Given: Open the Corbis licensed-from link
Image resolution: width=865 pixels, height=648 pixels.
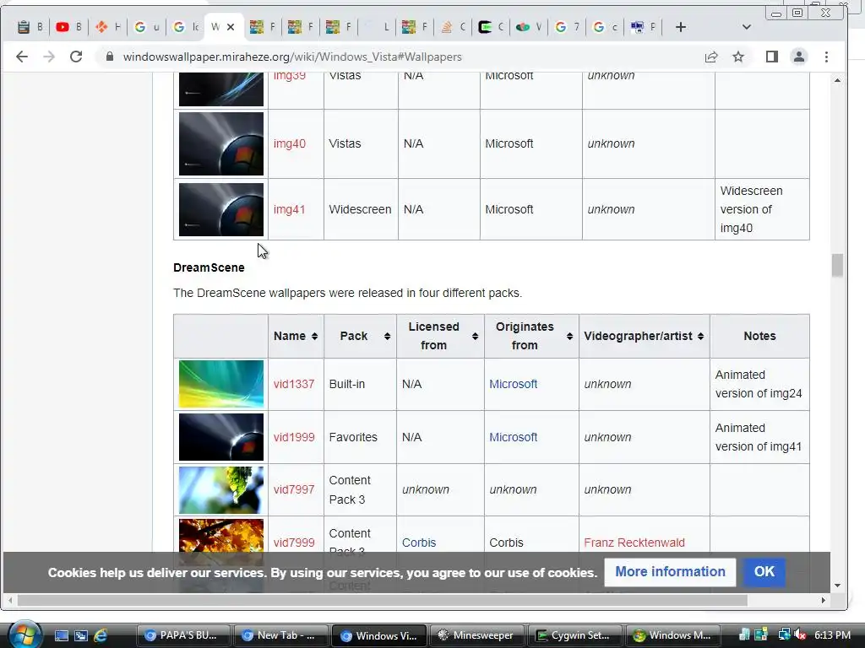Looking at the screenshot, I should pyautogui.click(x=419, y=543).
